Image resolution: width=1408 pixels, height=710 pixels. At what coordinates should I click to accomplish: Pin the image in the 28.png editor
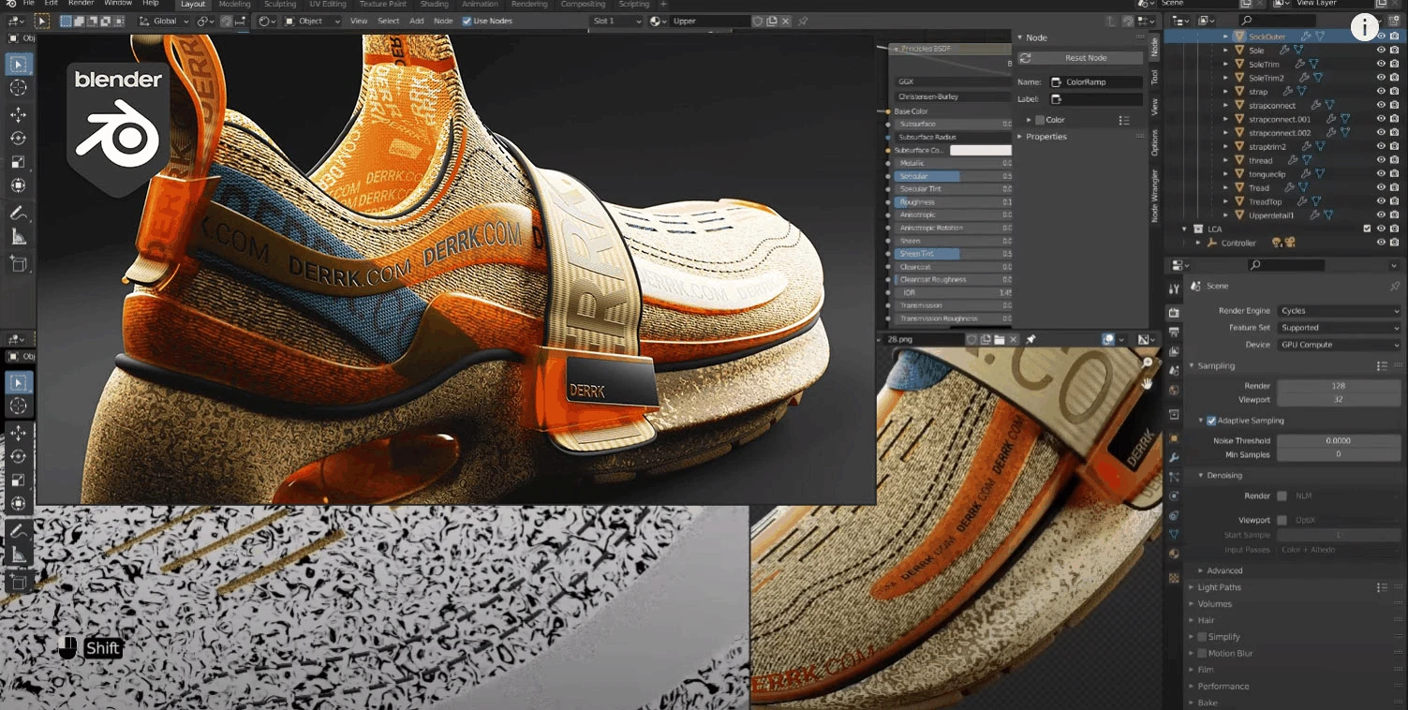coord(1030,339)
